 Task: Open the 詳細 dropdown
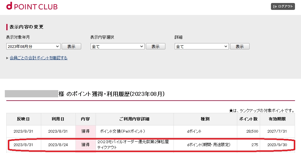[201, 46]
